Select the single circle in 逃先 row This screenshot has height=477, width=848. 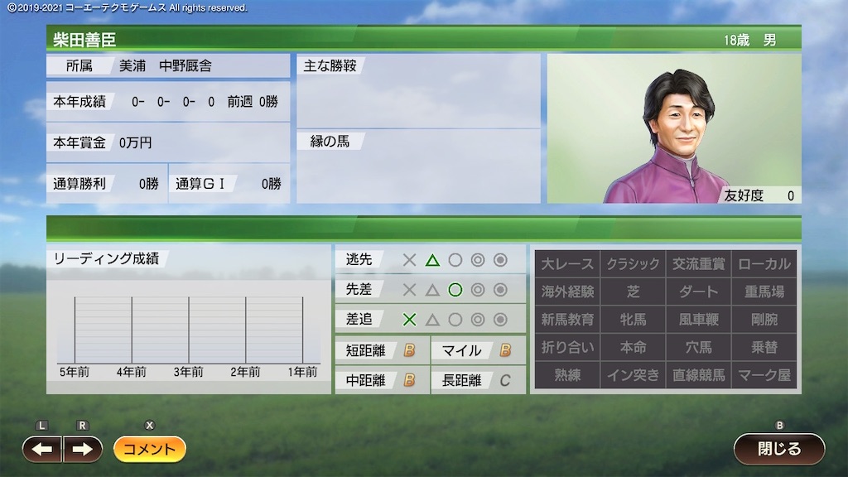[x=455, y=260]
